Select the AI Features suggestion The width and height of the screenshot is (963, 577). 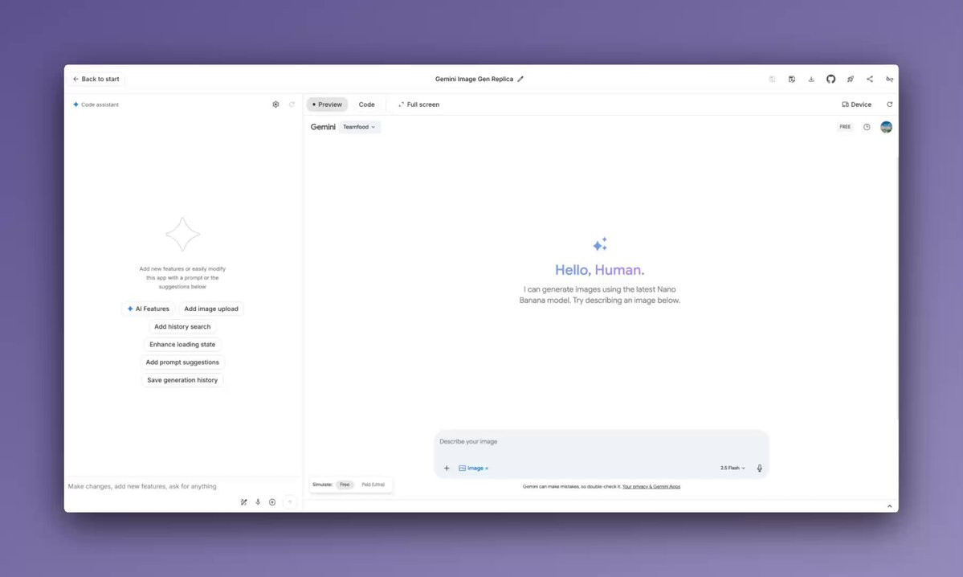click(x=148, y=309)
